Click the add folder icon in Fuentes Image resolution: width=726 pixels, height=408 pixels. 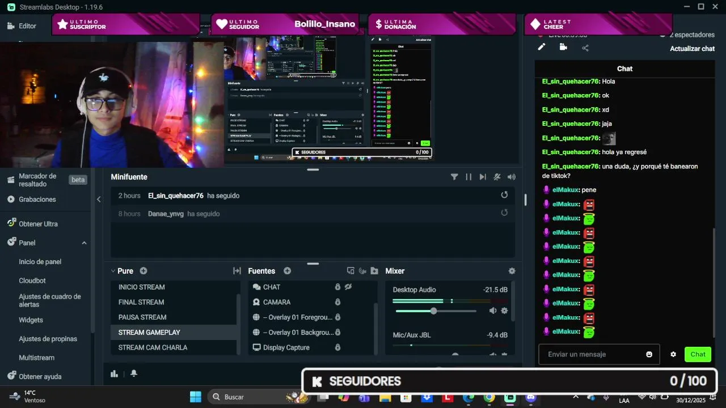point(374,271)
